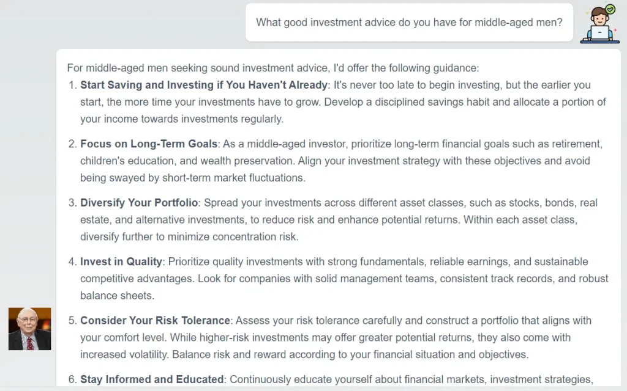
Task: Click the green checkmark badge on user avatar
Action: (x=610, y=9)
